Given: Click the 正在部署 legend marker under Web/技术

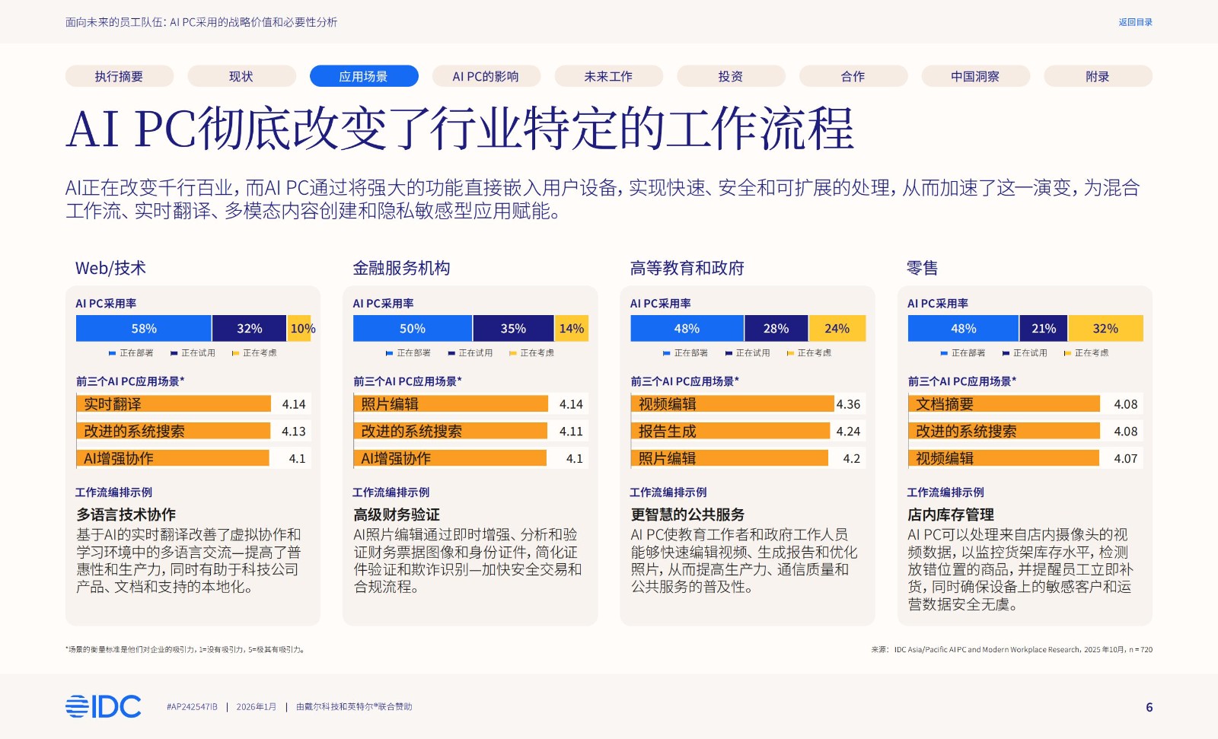Looking at the screenshot, I should [x=113, y=353].
